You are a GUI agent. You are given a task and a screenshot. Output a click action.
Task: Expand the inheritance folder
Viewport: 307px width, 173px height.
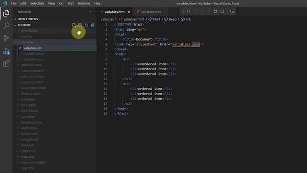tap(29, 31)
